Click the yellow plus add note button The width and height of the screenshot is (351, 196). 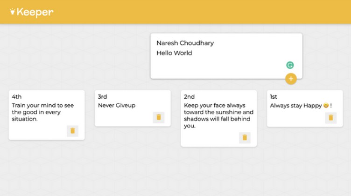tap(291, 79)
